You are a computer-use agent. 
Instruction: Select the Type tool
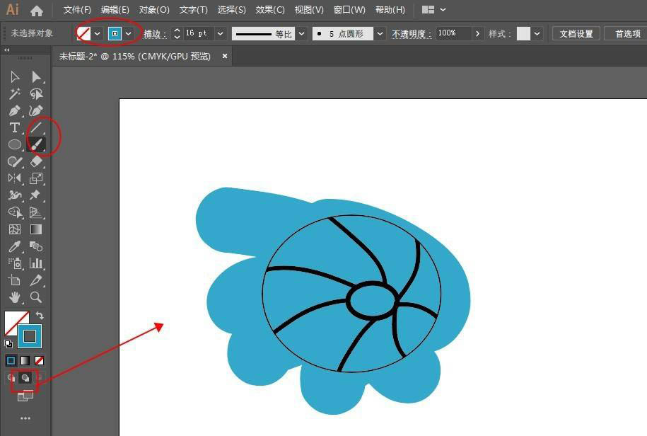click(x=15, y=127)
